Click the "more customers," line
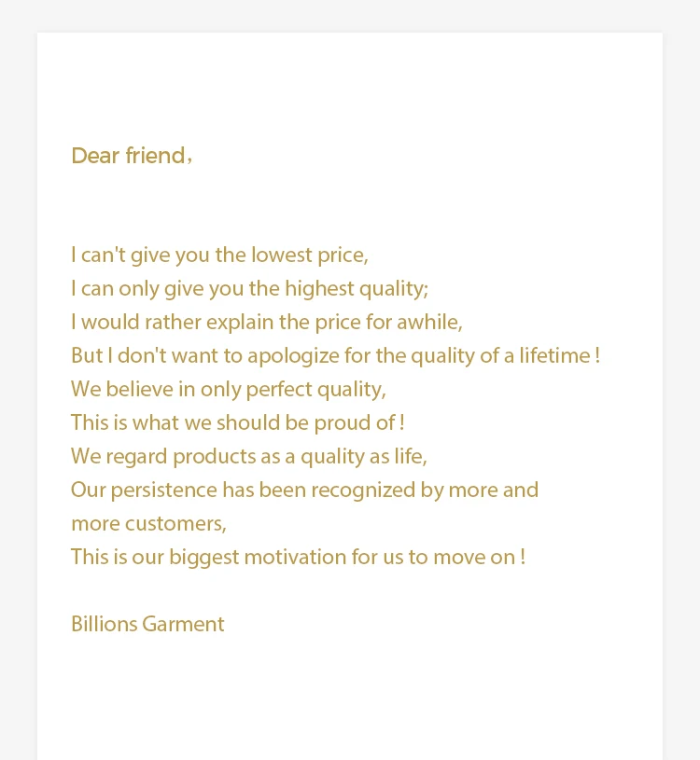The image size is (700, 760). click(x=148, y=523)
